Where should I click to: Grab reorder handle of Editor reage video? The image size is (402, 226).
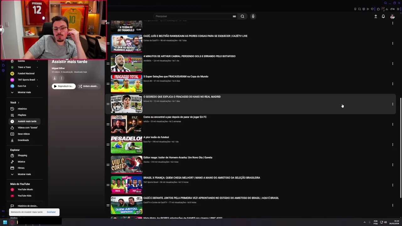(108, 165)
